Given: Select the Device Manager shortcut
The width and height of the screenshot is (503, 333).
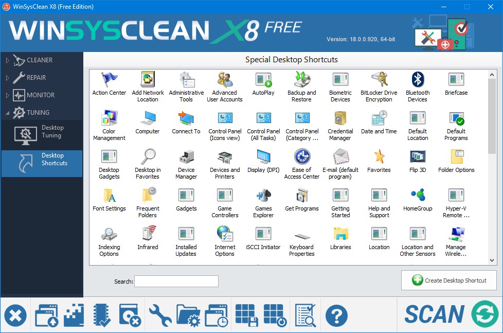Looking at the screenshot, I should click(186, 156).
